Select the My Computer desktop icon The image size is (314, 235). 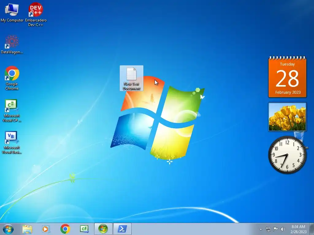click(12, 12)
